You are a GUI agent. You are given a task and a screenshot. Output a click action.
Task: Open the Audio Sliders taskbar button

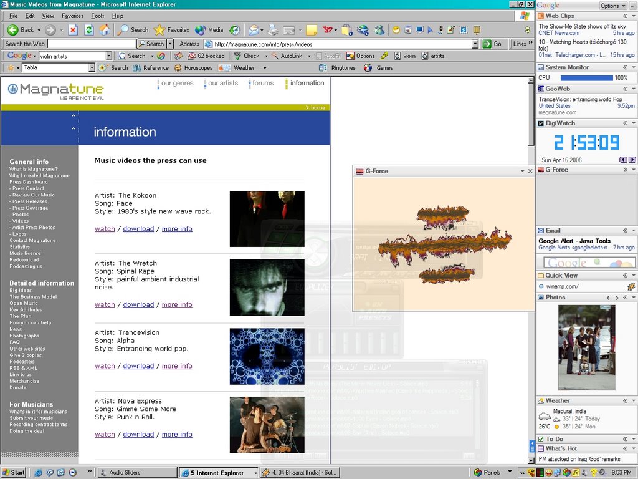point(138,473)
